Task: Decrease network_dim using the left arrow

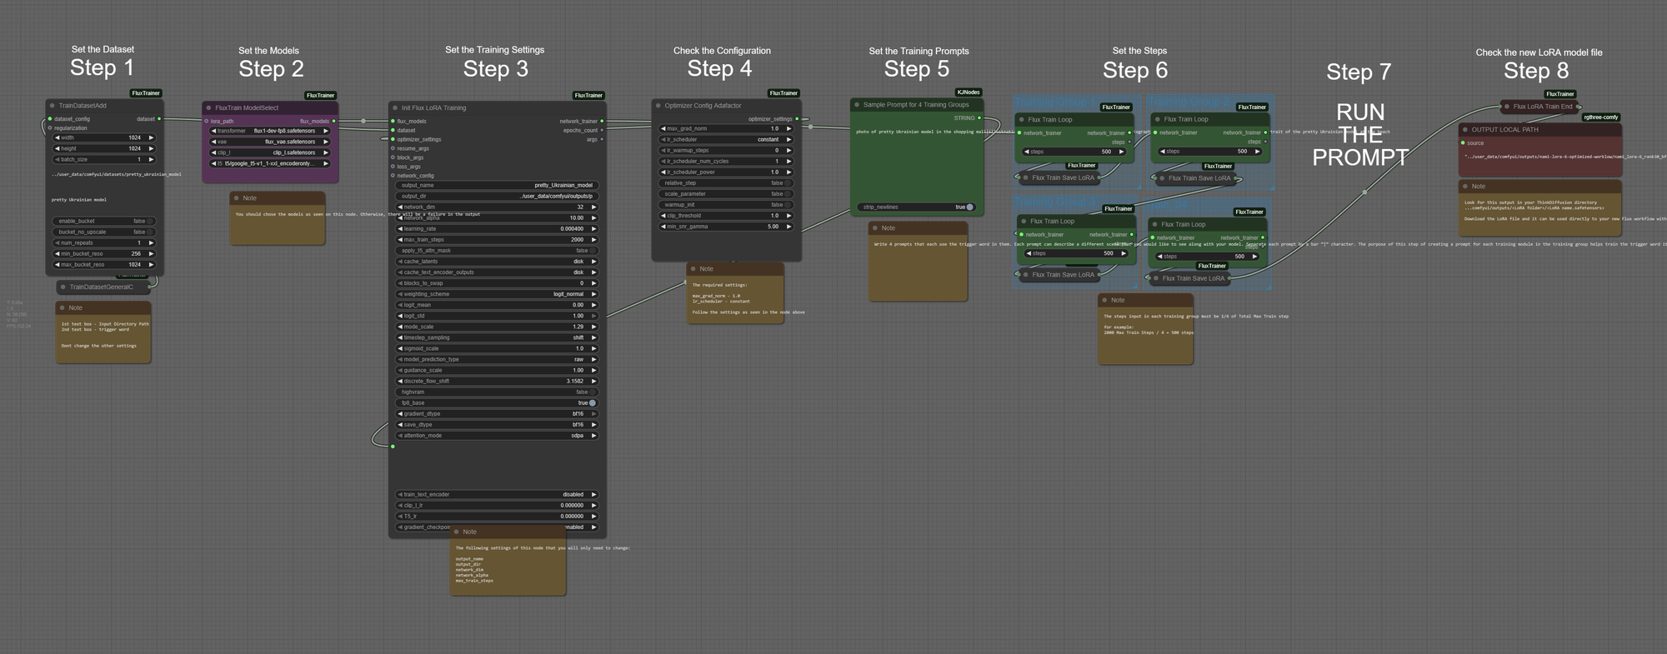Action: 400,207
